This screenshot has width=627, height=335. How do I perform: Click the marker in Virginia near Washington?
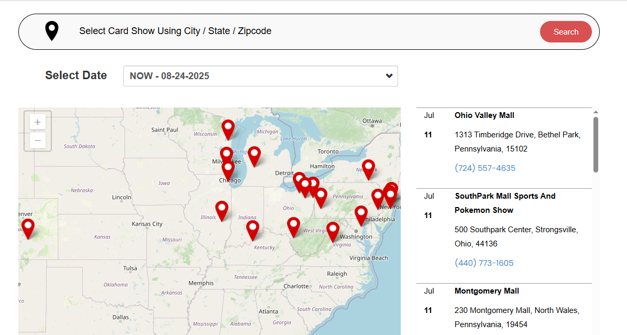pos(333,231)
